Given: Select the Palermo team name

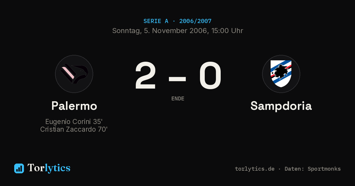Looking at the screenshot, I should click(74, 106).
